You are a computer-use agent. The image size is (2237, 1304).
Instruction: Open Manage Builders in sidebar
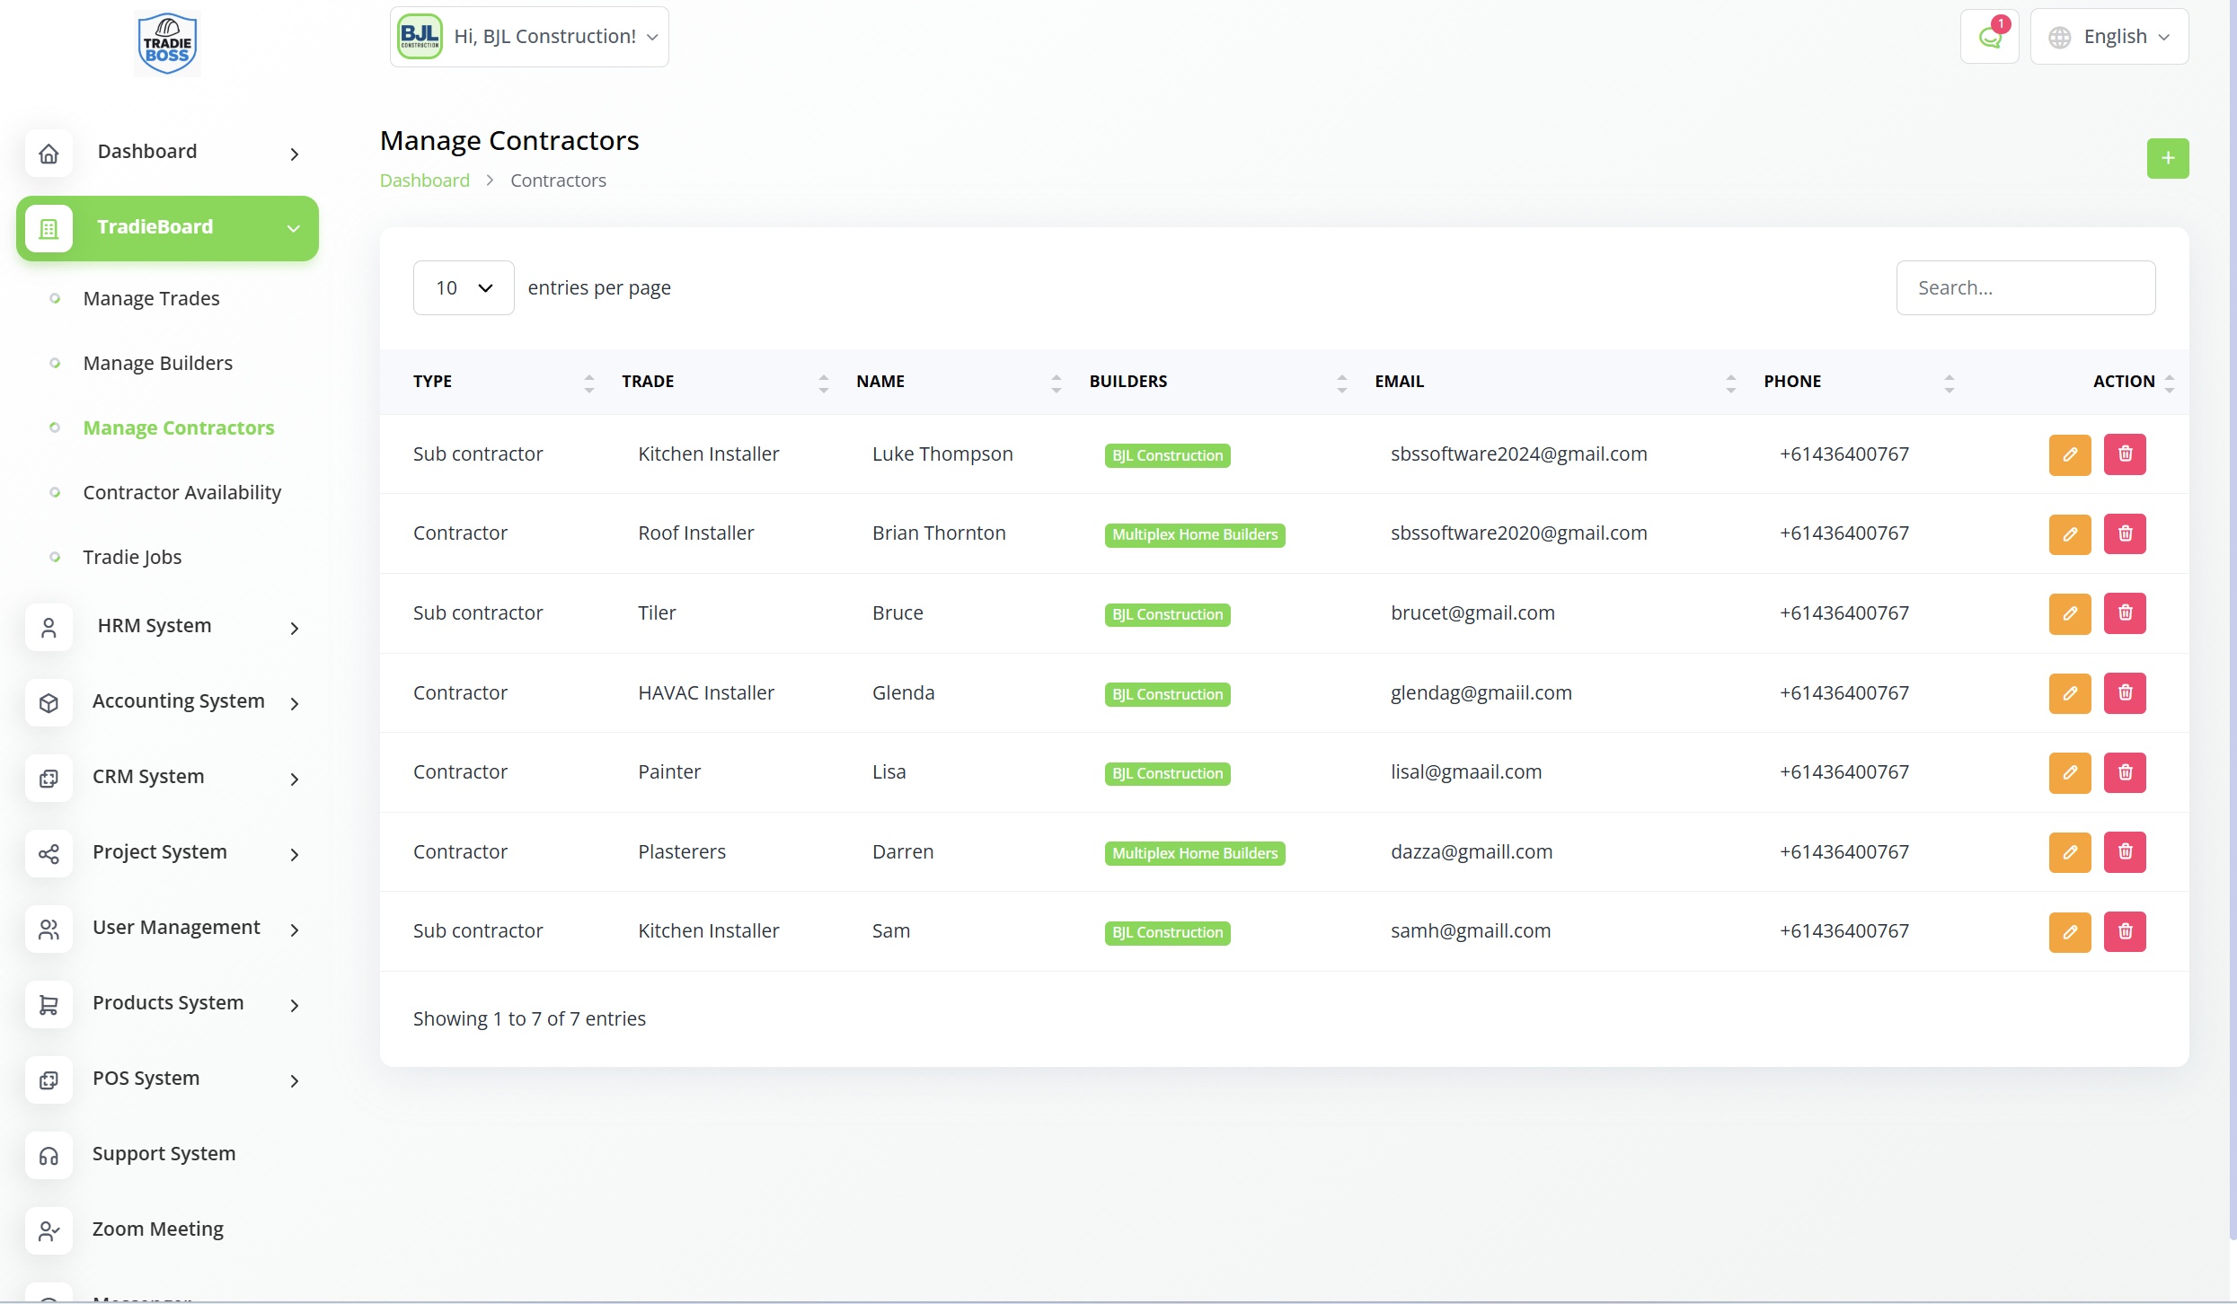coord(157,363)
